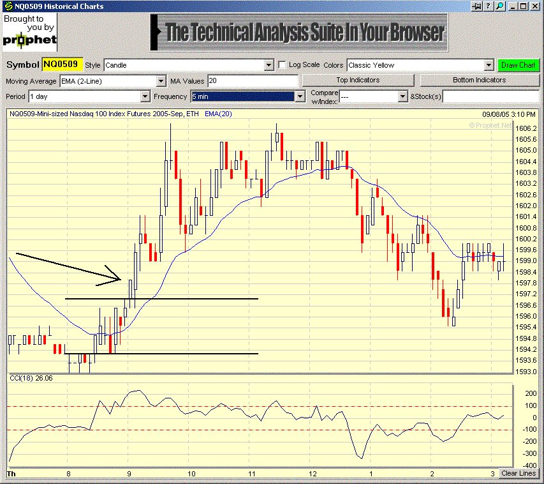Click the MA Values field
Viewport: 544px width, 484px height.
tap(253, 81)
